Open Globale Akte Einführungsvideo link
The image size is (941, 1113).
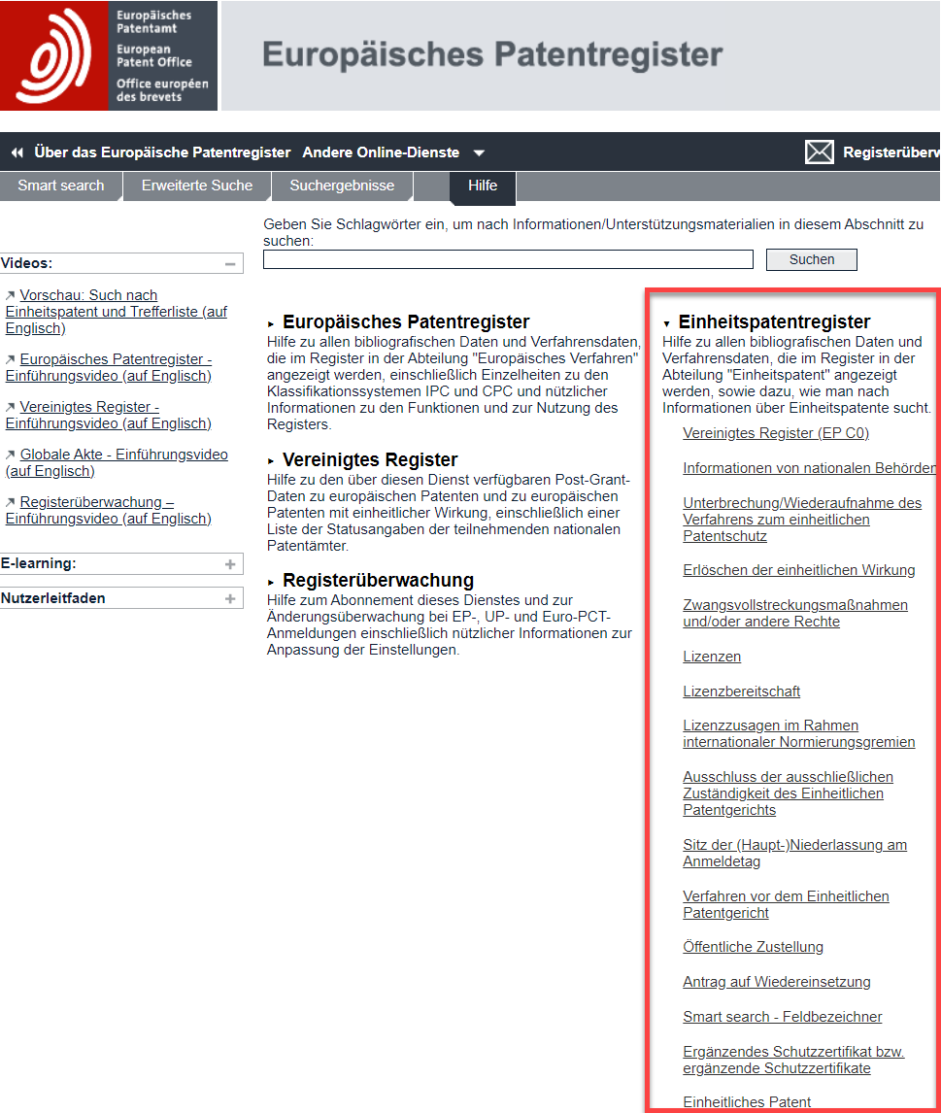coord(123,455)
